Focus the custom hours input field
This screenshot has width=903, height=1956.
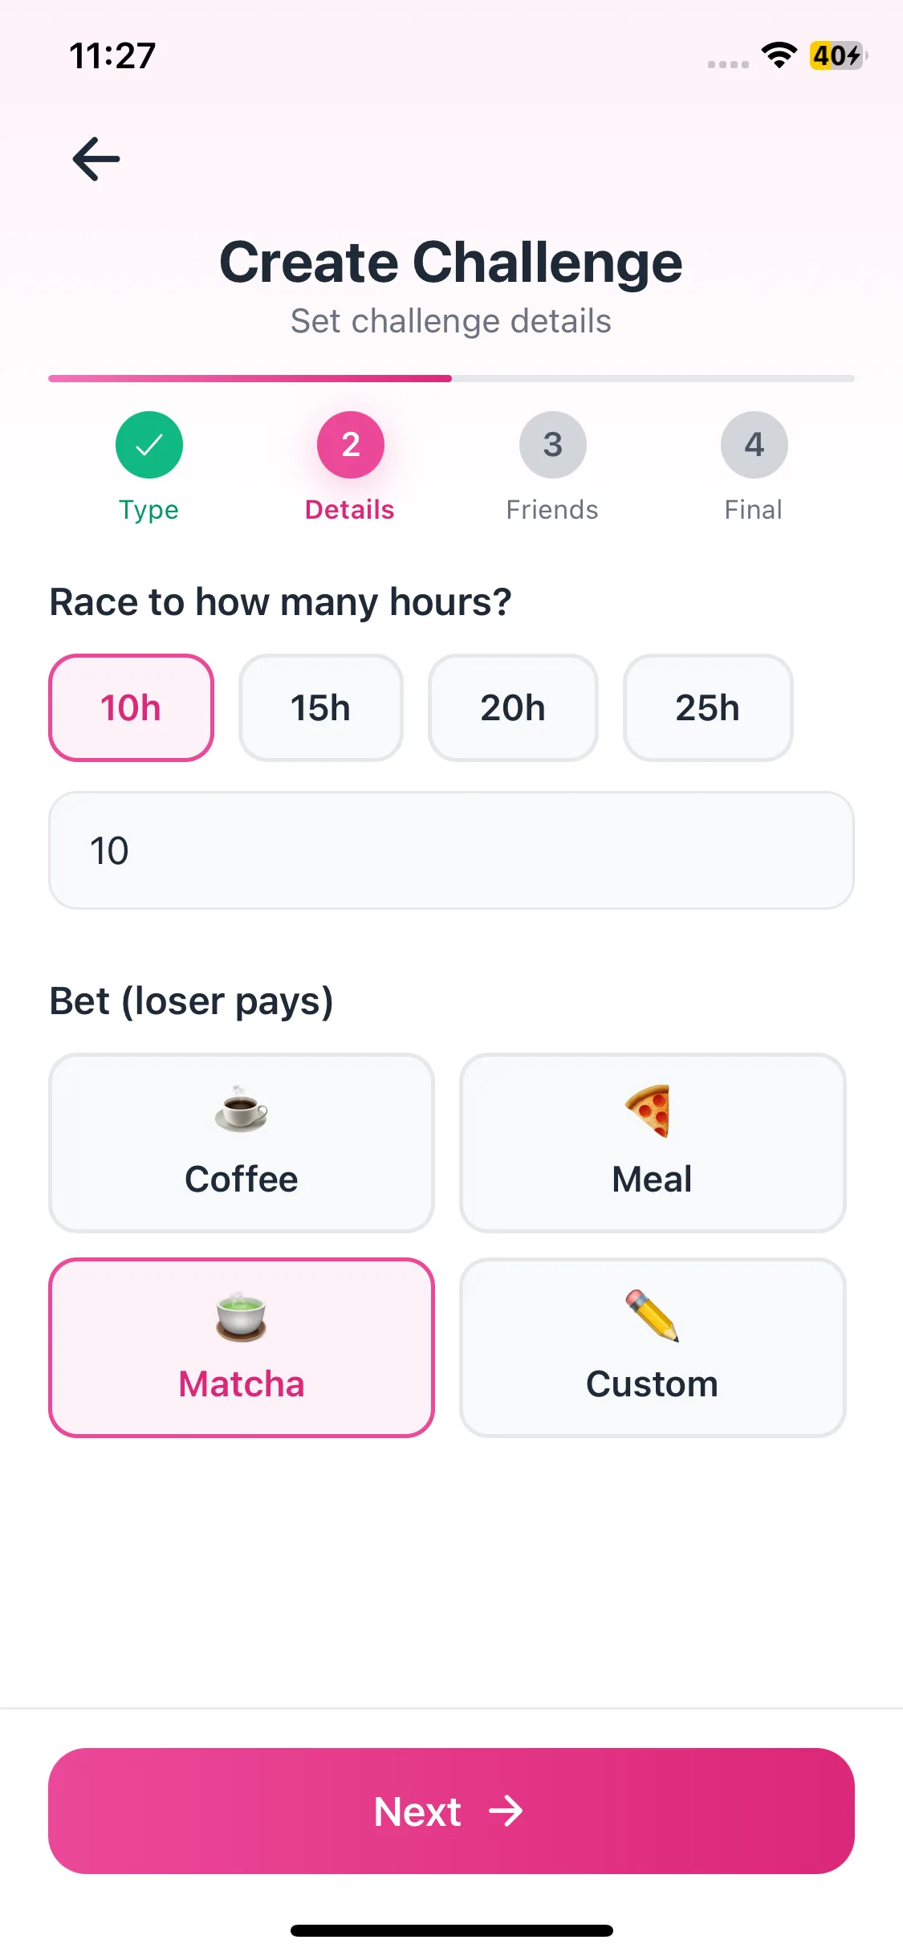[451, 850]
